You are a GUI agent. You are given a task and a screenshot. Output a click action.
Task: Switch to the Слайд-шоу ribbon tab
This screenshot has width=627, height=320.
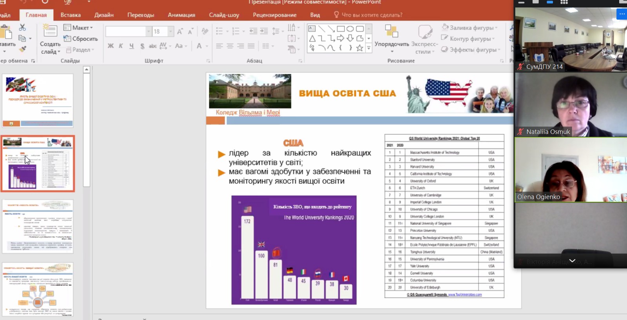224,15
